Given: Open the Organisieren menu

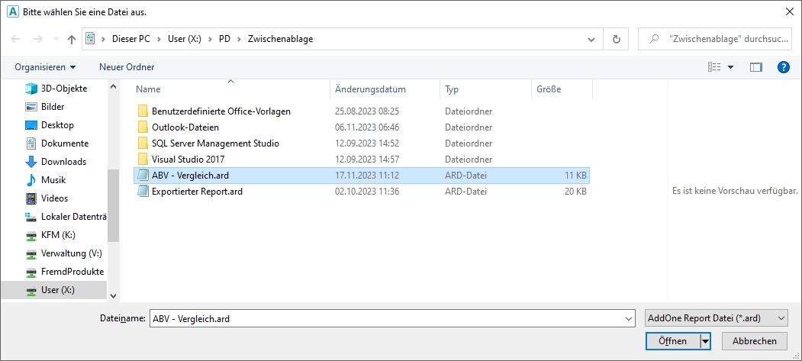Looking at the screenshot, I should coord(45,67).
